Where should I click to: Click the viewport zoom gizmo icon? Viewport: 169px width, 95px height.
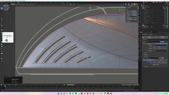pyautogui.click(x=124, y=13)
